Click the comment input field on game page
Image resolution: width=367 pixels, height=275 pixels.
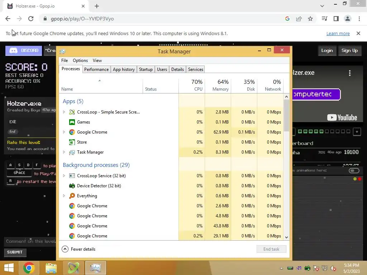[30, 241]
